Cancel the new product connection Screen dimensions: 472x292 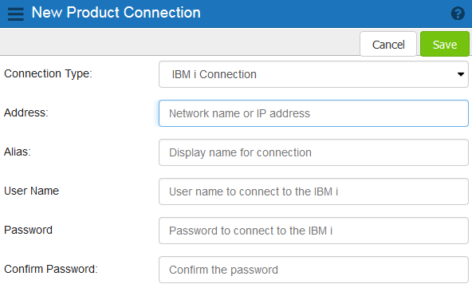pos(388,45)
